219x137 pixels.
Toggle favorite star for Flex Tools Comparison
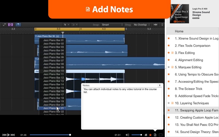169,45
